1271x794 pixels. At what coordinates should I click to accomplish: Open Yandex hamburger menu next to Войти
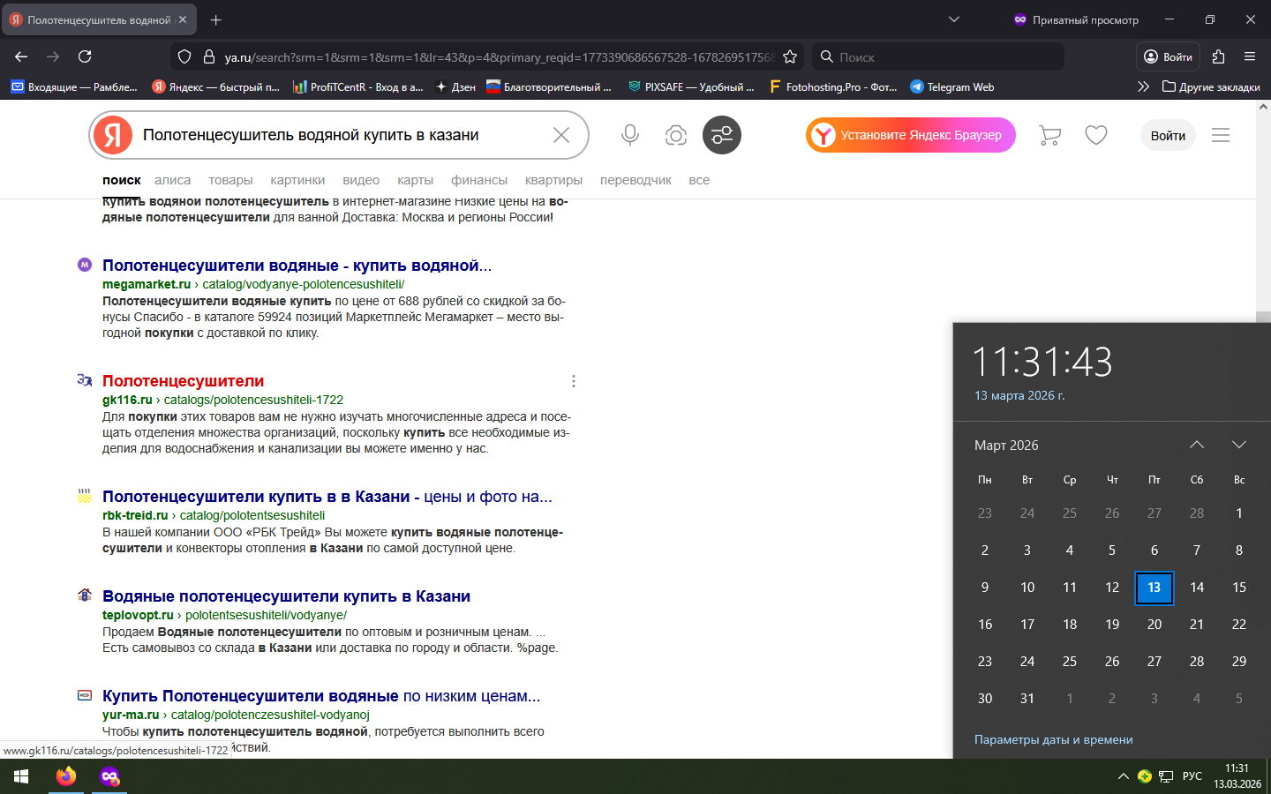(1221, 135)
